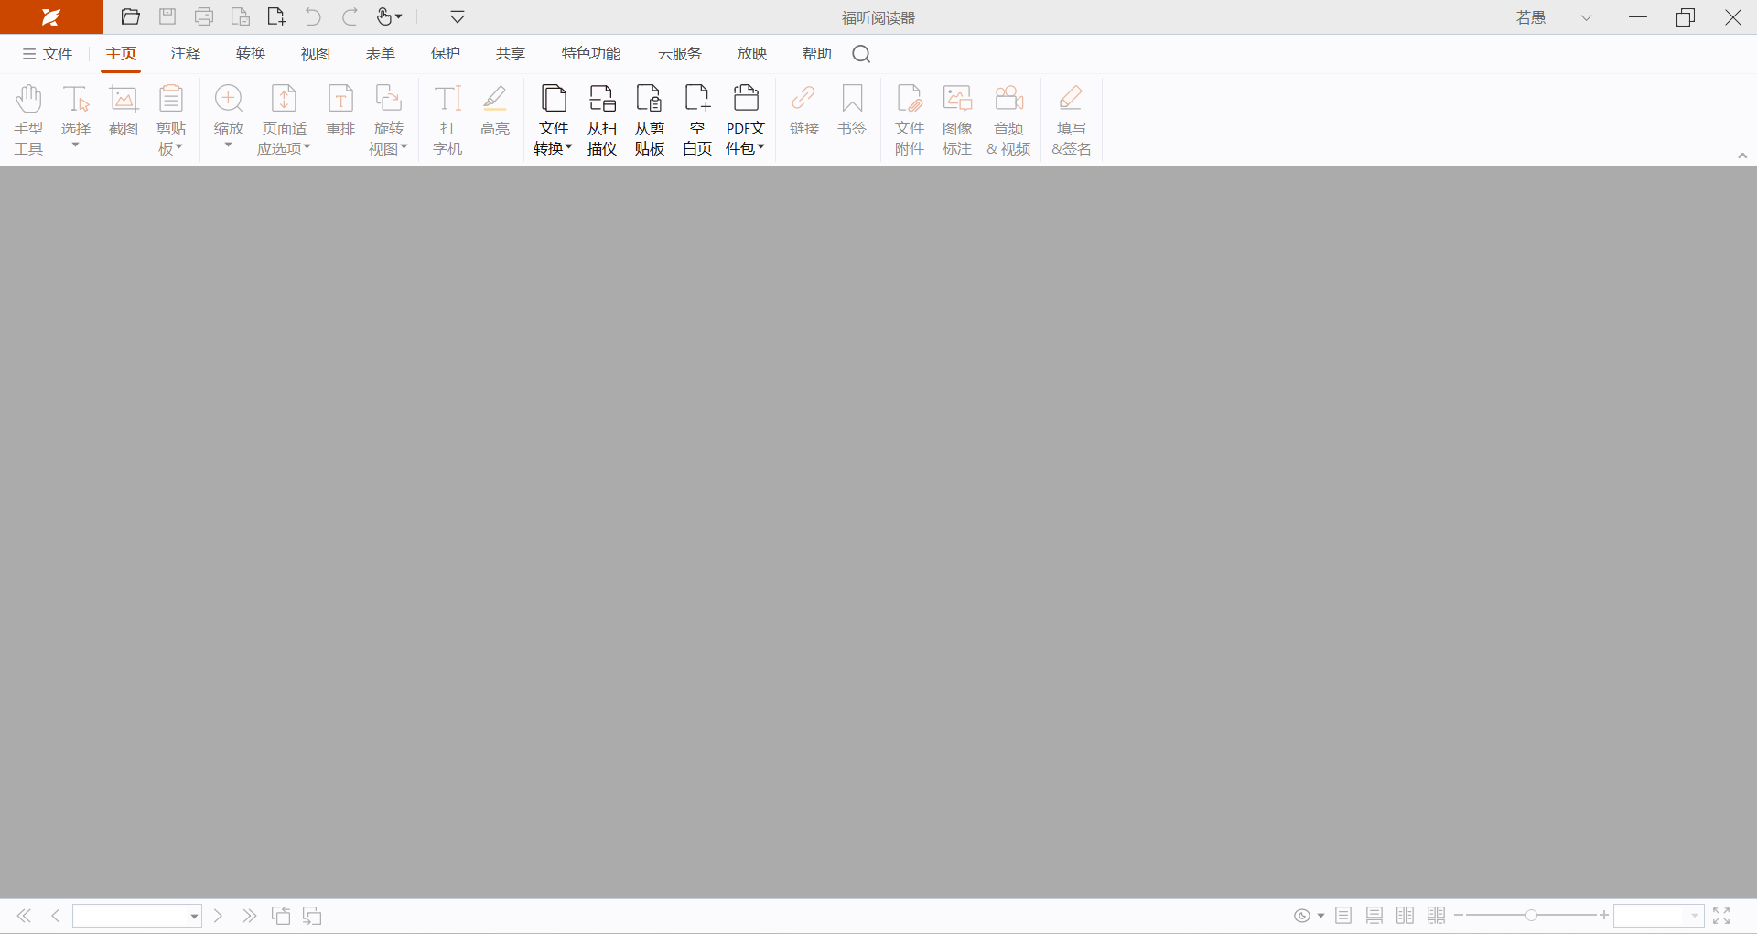Click the Open file folder icon
Image resolution: width=1757 pixels, height=934 pixels.
(131, 16)
